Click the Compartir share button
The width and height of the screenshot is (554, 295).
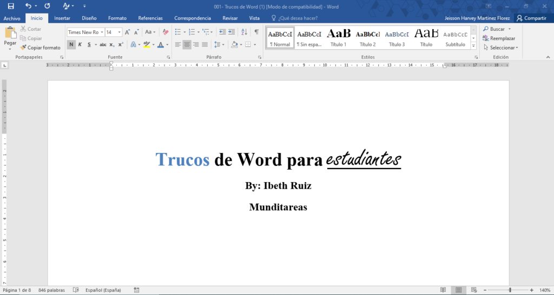pos(531,18)
